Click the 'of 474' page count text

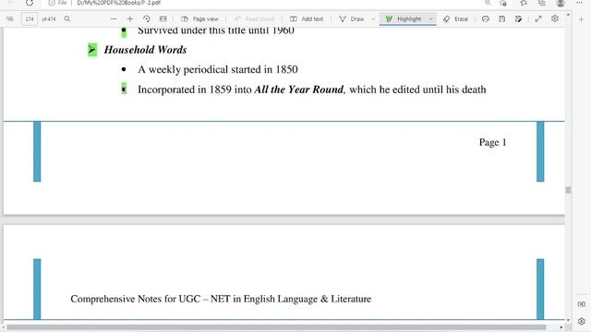(x=49, y=19)
